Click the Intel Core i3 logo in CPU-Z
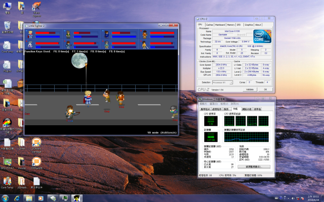Image resolution: width=324 pixels, height=202 pixels. 262,36
